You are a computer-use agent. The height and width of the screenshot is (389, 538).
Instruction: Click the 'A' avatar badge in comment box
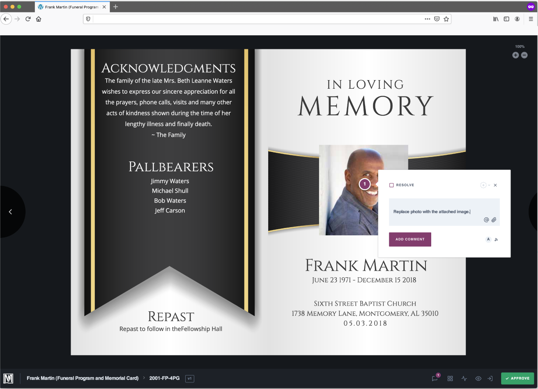(x=488, y=239)
